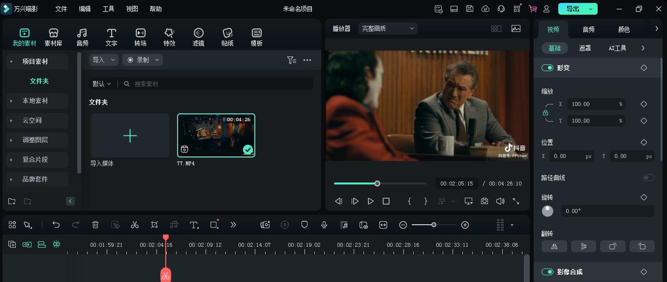Click the microphone voiceover icon

point(324,225)
